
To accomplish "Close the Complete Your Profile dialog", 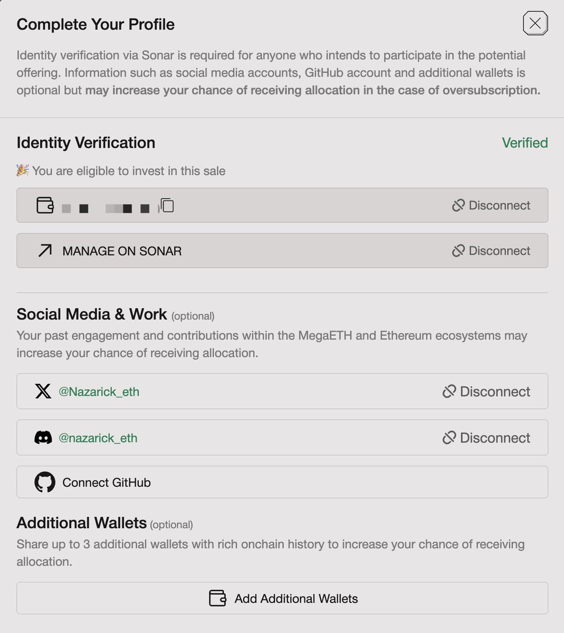I will click(535, 23).
